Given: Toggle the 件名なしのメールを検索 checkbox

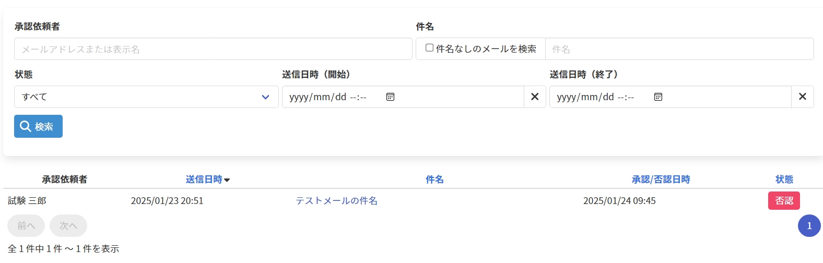Looking at the screenshot, I should (429, 48).
